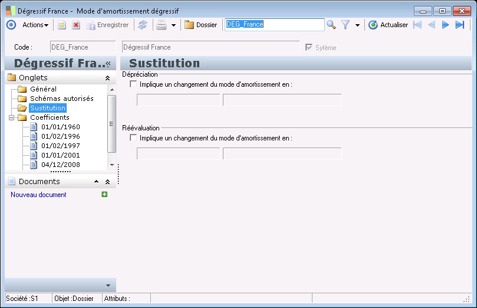Open the Actions dropdown menu

coord(35,25)
